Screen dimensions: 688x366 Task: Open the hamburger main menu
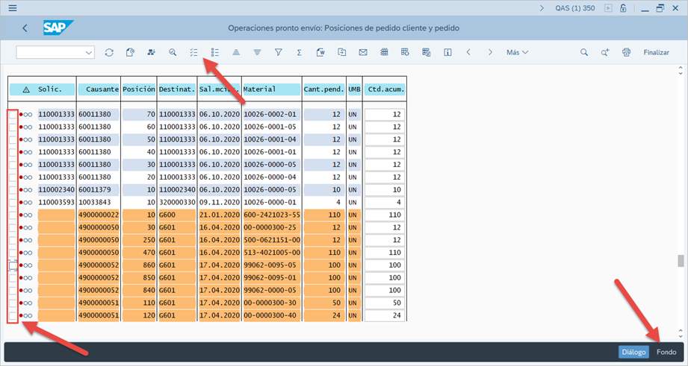point(13,8)
